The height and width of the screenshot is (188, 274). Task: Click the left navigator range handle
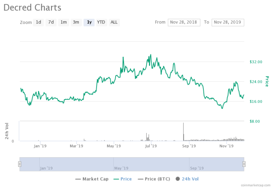tap(20, 164)
